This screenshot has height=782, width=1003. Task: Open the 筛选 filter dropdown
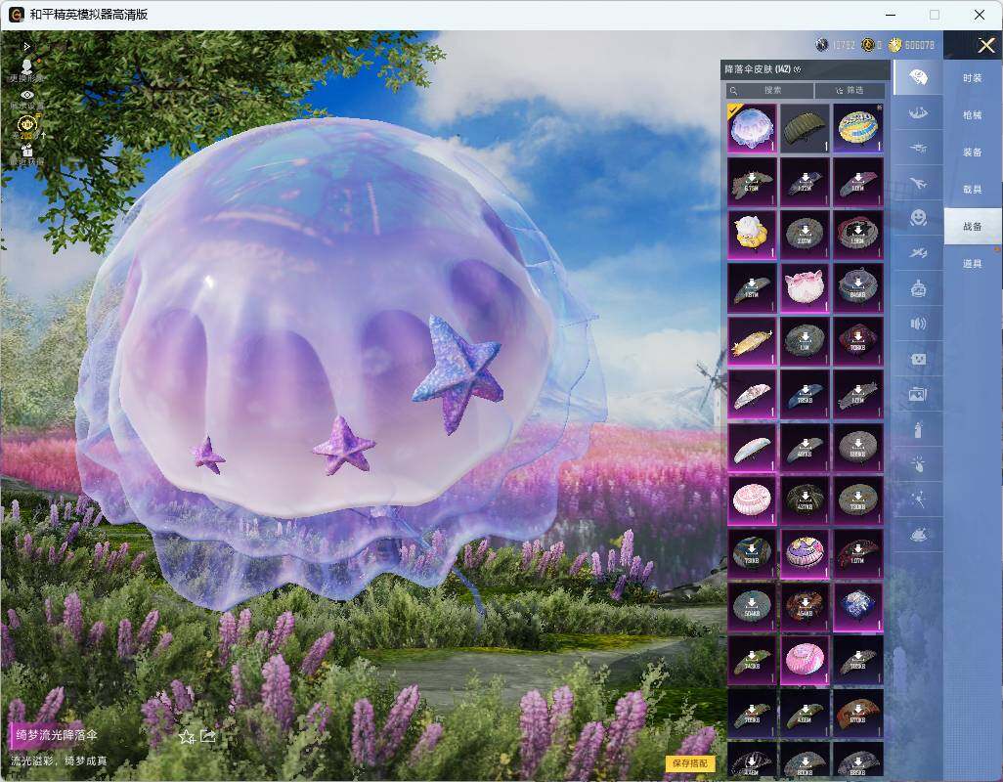[850, 90]
